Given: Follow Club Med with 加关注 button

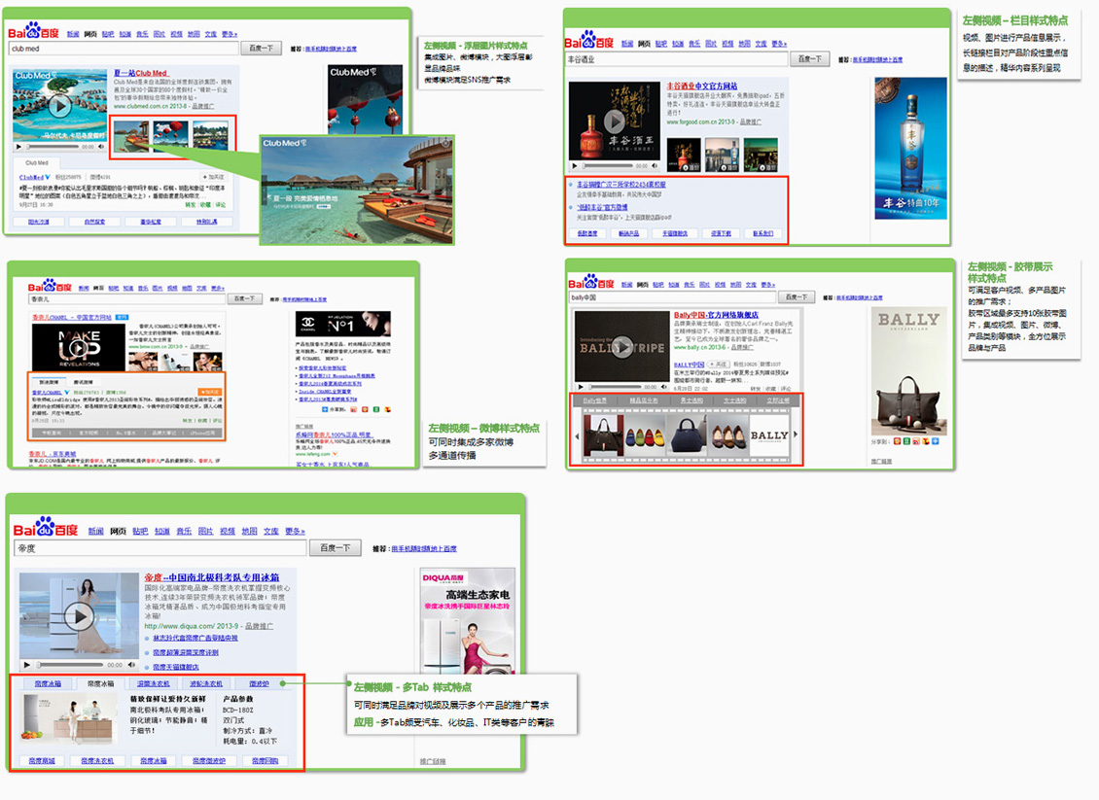Looking at the screenshot, I should pyautogui.click(x=214, y=177).
